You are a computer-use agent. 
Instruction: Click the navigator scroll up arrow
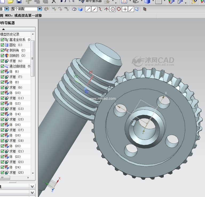[x=33, y=34]
